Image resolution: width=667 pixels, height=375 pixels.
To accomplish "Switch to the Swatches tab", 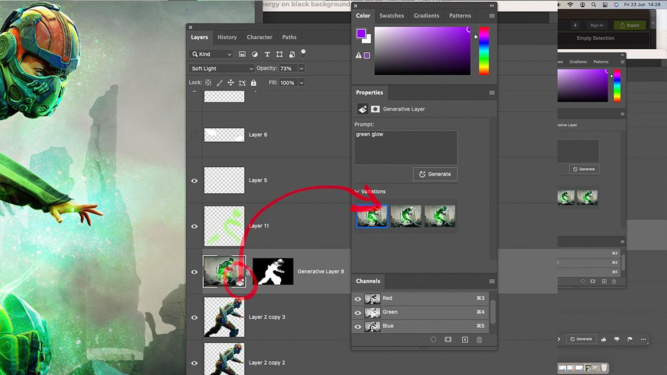I will click(391, 16).
